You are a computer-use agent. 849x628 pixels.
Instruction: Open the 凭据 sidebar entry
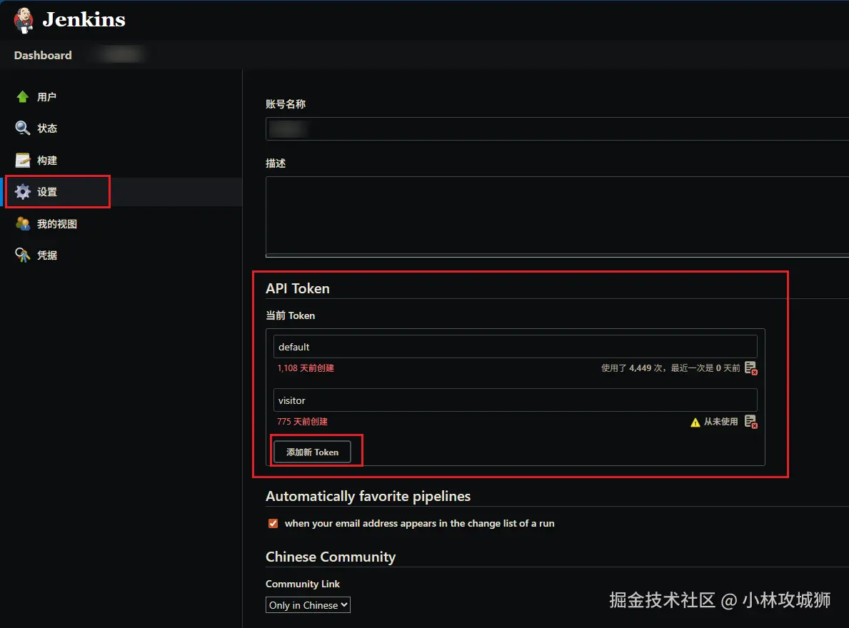pos(47,255)
